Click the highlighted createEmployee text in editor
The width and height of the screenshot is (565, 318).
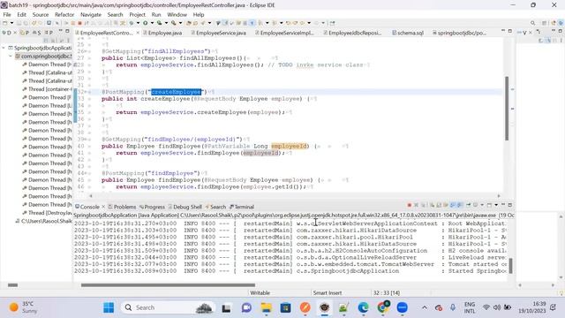coord(177,92)
